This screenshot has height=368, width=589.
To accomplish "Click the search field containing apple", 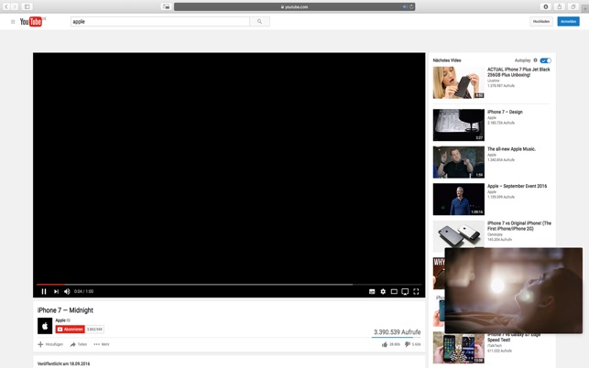I will tap(159, 21).
